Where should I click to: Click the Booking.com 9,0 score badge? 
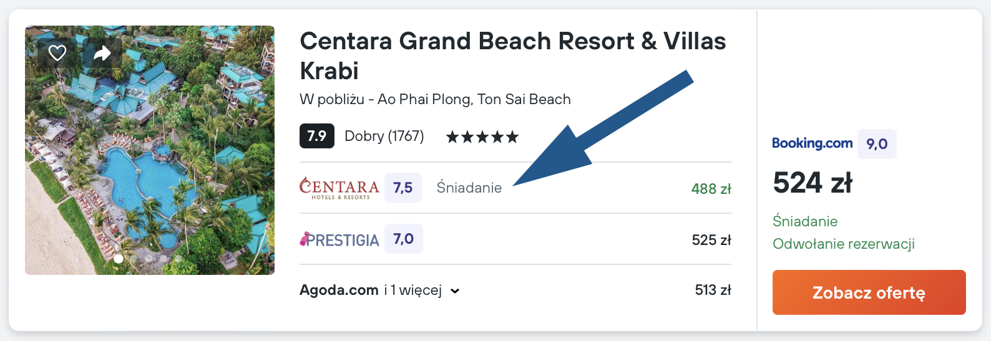click(877, 144)
